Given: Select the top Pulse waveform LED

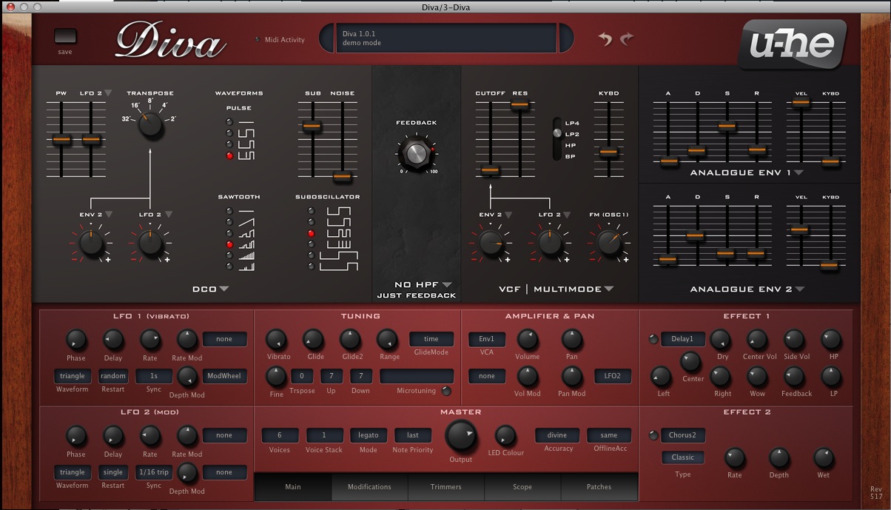Looking at the screenshot, I should coord(229,121).
